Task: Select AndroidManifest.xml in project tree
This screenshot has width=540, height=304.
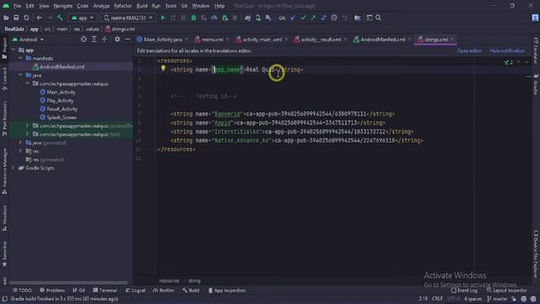Action: [62, 67]
